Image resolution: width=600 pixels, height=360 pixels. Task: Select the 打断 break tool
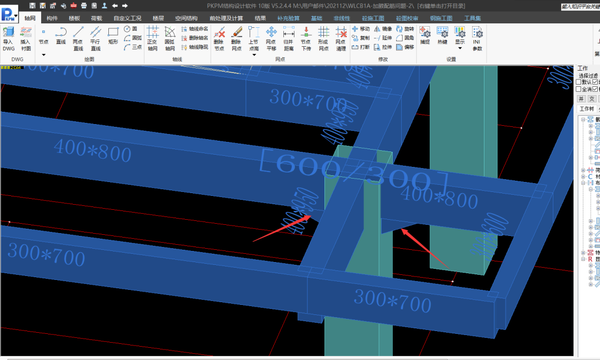tap(361, 47)
